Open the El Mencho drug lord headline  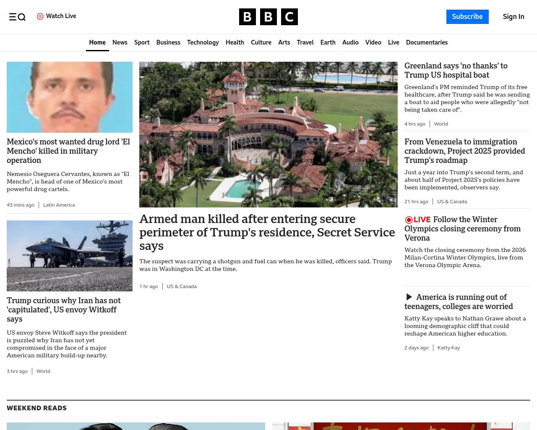(x=68, y=151)
